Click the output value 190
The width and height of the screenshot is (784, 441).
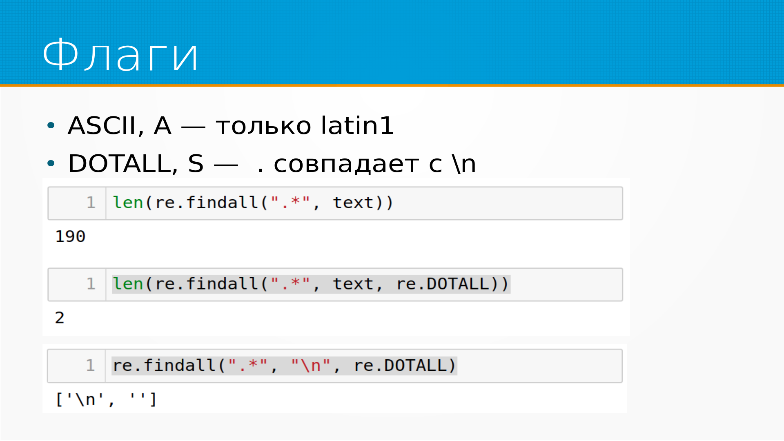[x=70, y=236]
